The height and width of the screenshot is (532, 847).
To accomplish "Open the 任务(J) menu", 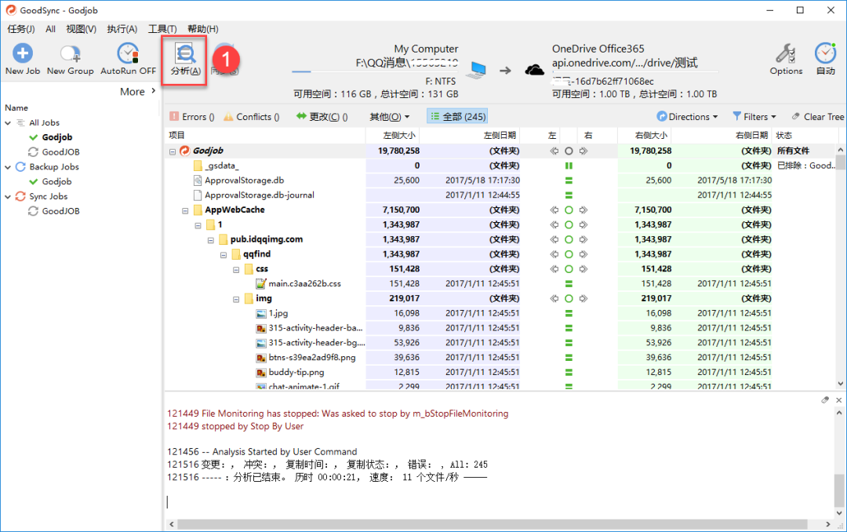I will coord(20,29).
